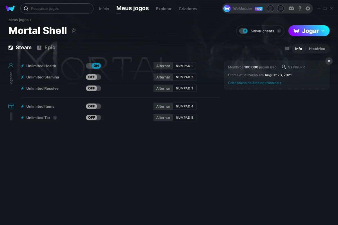
Task: Click the WeMod logo icon
Action: (10, 8)
